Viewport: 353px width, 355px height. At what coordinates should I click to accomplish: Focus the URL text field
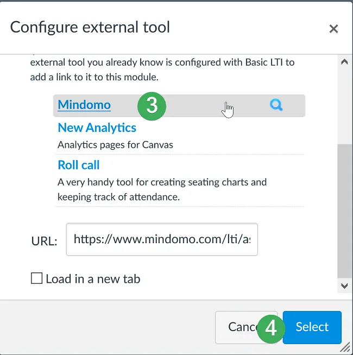point(162,239)
